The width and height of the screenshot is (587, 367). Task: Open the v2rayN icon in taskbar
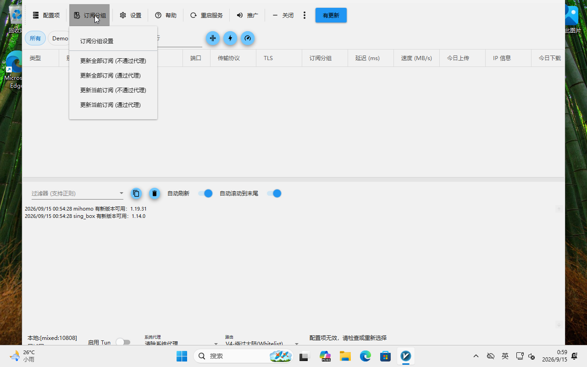[405, 356]
